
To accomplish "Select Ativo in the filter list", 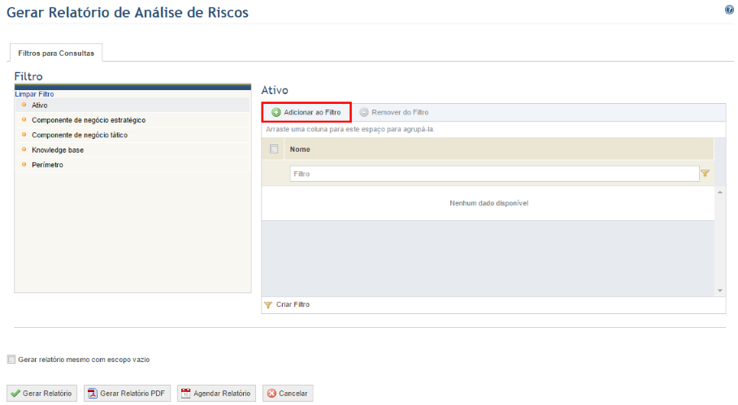I will point(132,106).
